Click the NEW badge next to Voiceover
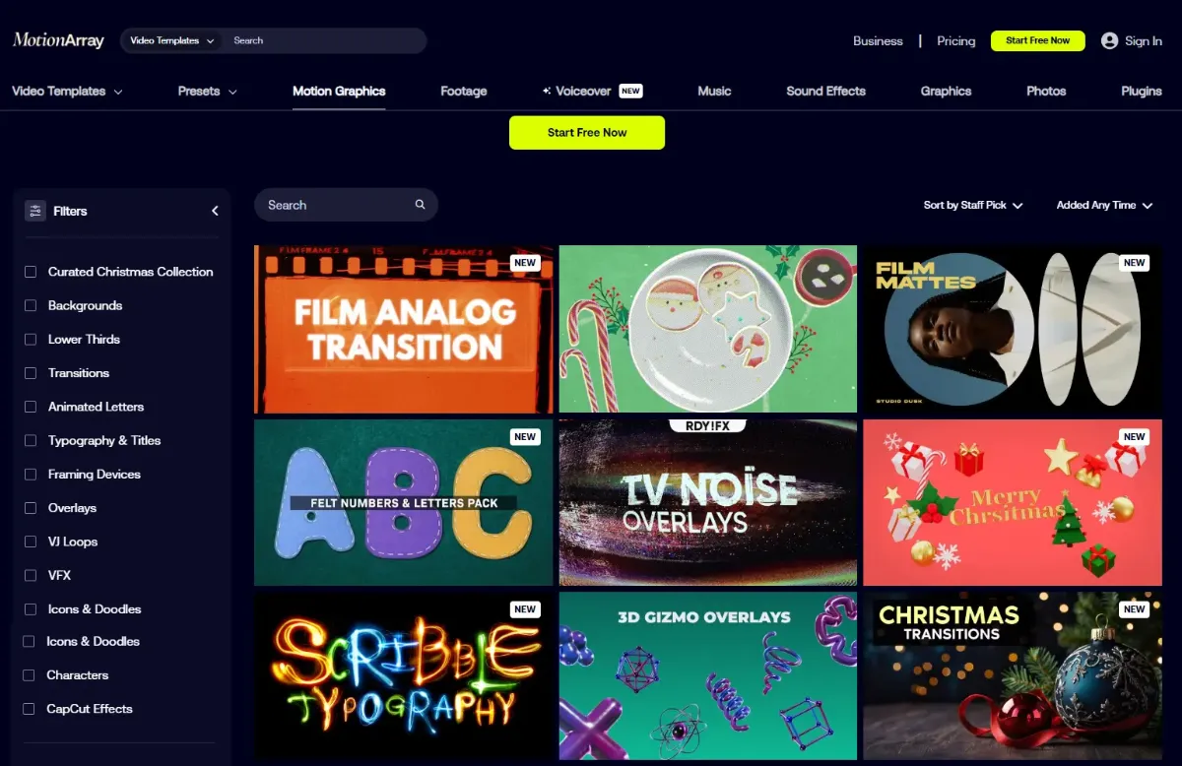The height and width of the screenshot is (766, 1182). [631, 91]
